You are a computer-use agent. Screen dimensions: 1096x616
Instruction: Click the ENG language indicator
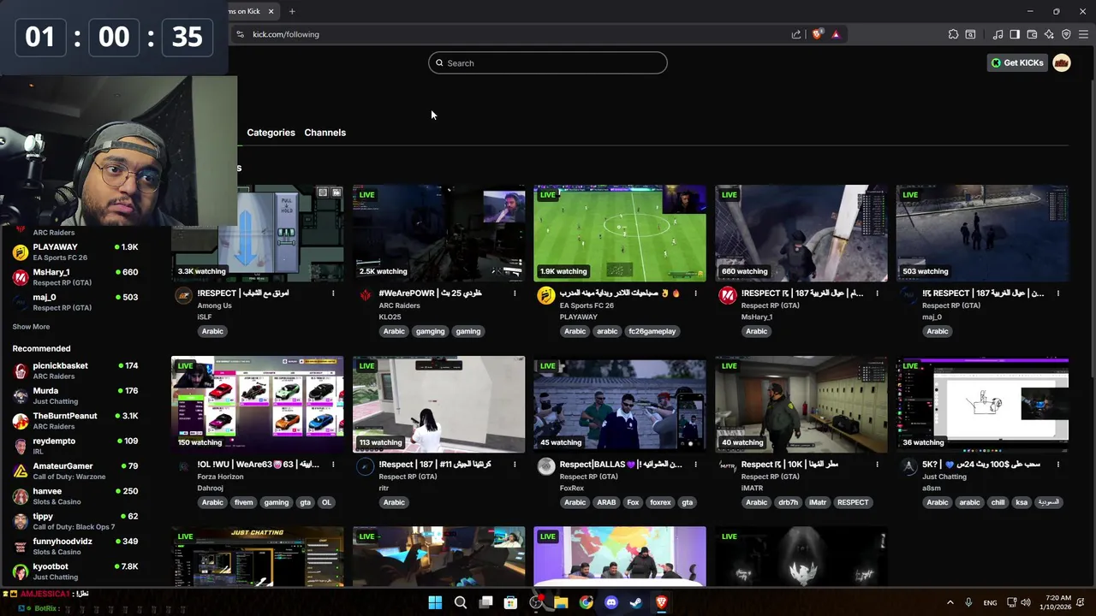click(x=990, y=602)
